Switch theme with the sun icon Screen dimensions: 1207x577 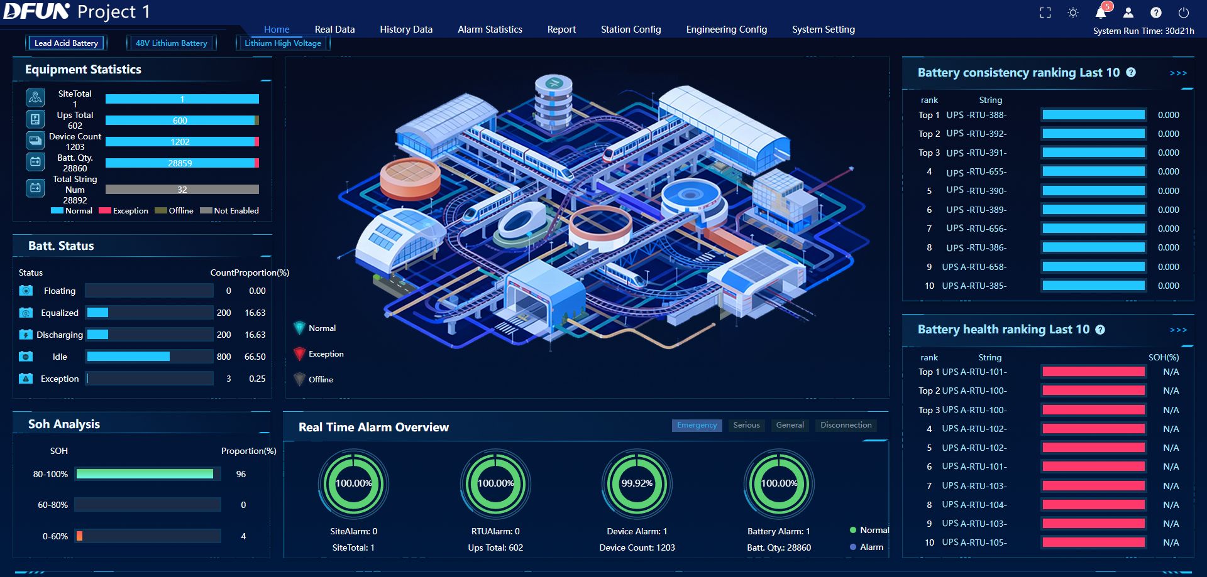(x=1073, y=13)
